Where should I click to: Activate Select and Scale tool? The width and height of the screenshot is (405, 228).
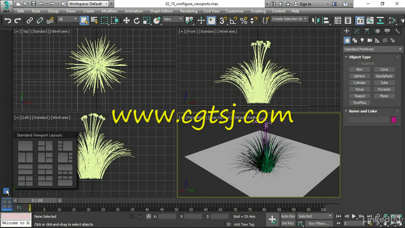click(146, 20)
